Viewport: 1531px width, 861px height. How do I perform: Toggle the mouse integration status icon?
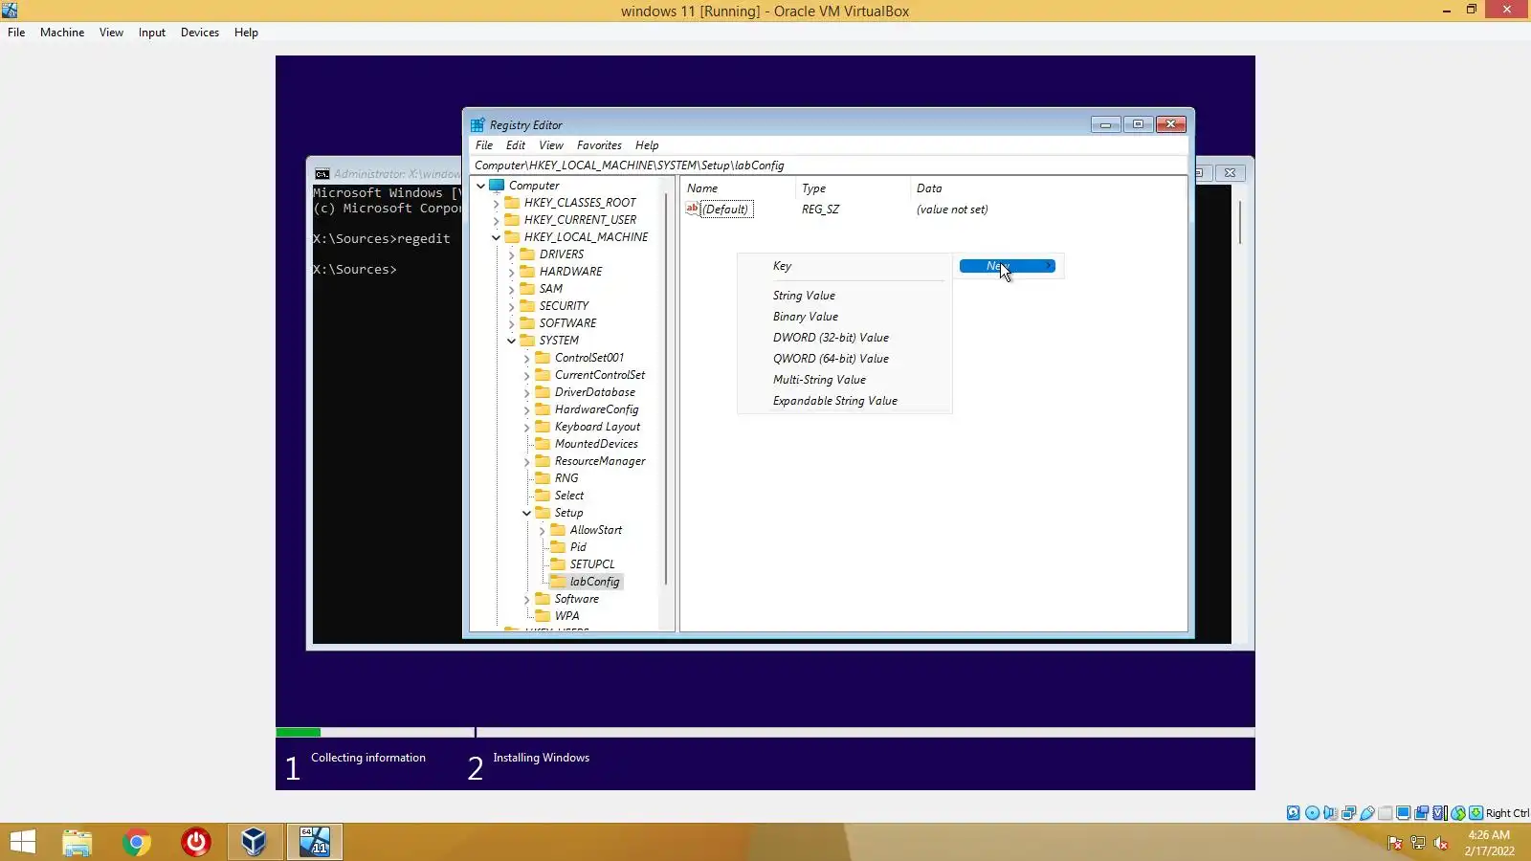click(x=1458, y=813)
